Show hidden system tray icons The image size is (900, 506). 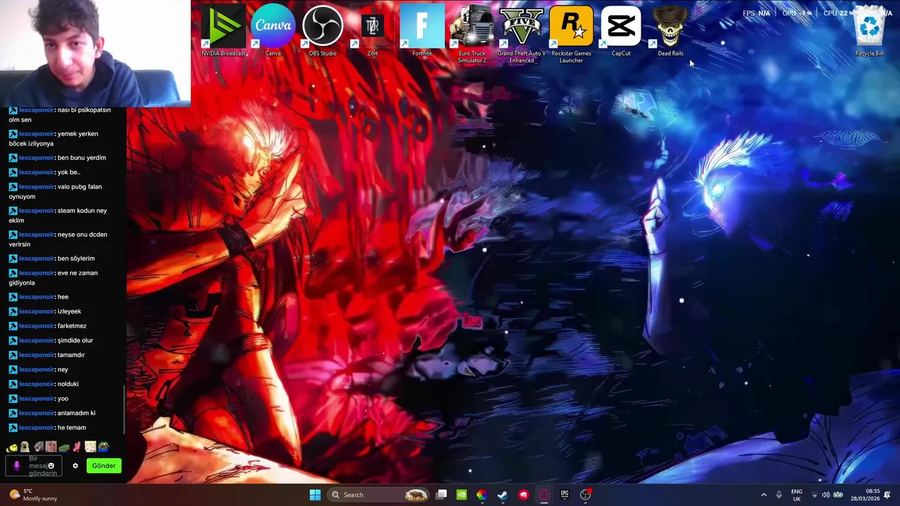pos(764,495)
